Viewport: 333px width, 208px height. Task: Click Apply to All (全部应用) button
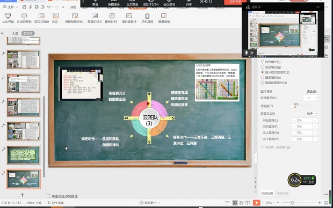[x=267, y=193]
